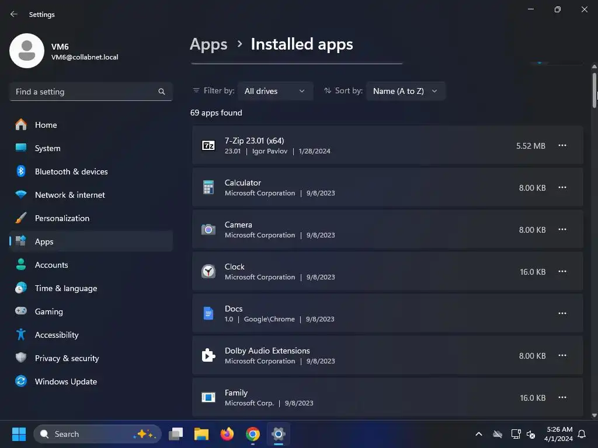598x448 pixels.
Task: Click the Docs app icon
Action: click(208, 313)
